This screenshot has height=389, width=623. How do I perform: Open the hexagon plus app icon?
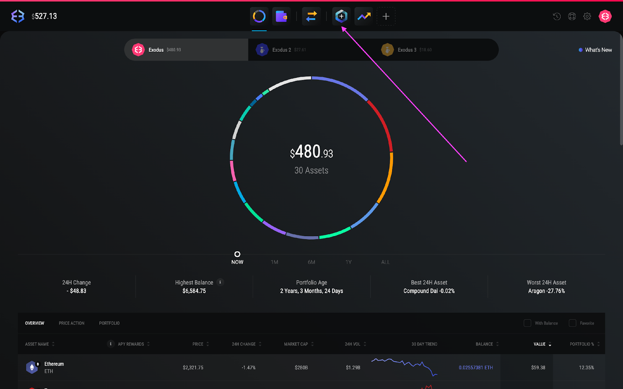coord(341,16)
